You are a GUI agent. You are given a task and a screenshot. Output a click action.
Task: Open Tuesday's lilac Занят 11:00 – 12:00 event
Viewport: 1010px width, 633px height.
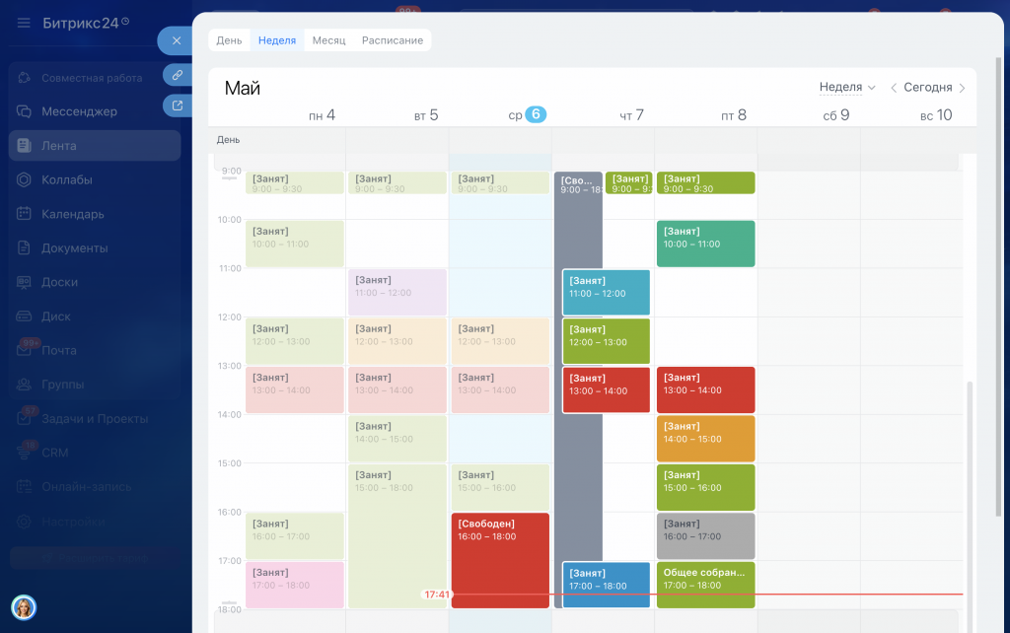397,293
